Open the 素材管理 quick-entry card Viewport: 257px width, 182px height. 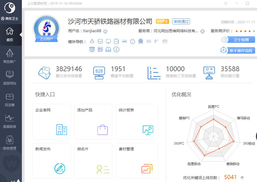137,161
